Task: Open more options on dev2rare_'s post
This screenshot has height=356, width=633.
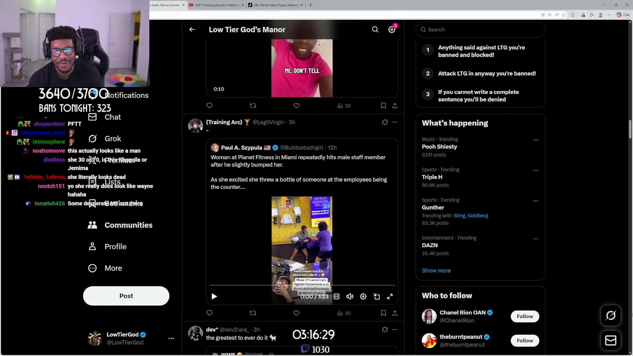Action: [395, 330]
